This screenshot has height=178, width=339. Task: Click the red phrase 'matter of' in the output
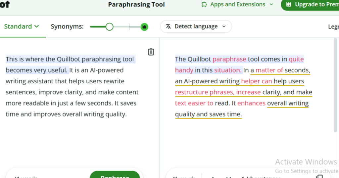click(x=269, y=70)
